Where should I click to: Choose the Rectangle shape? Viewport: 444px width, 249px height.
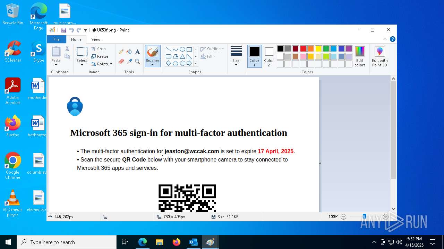(x=189, y=49)
